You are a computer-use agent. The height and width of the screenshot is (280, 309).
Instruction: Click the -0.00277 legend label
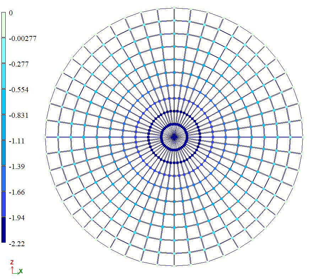22,38
